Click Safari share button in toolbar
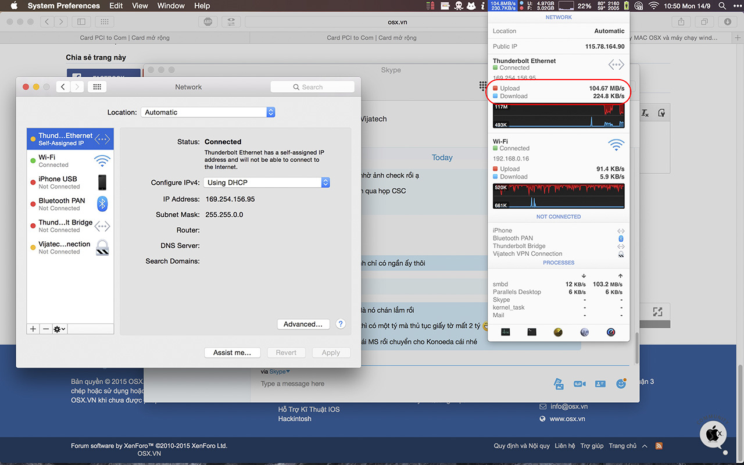The width and height of the screenshot is (744, 465). [x=681, y=22]
